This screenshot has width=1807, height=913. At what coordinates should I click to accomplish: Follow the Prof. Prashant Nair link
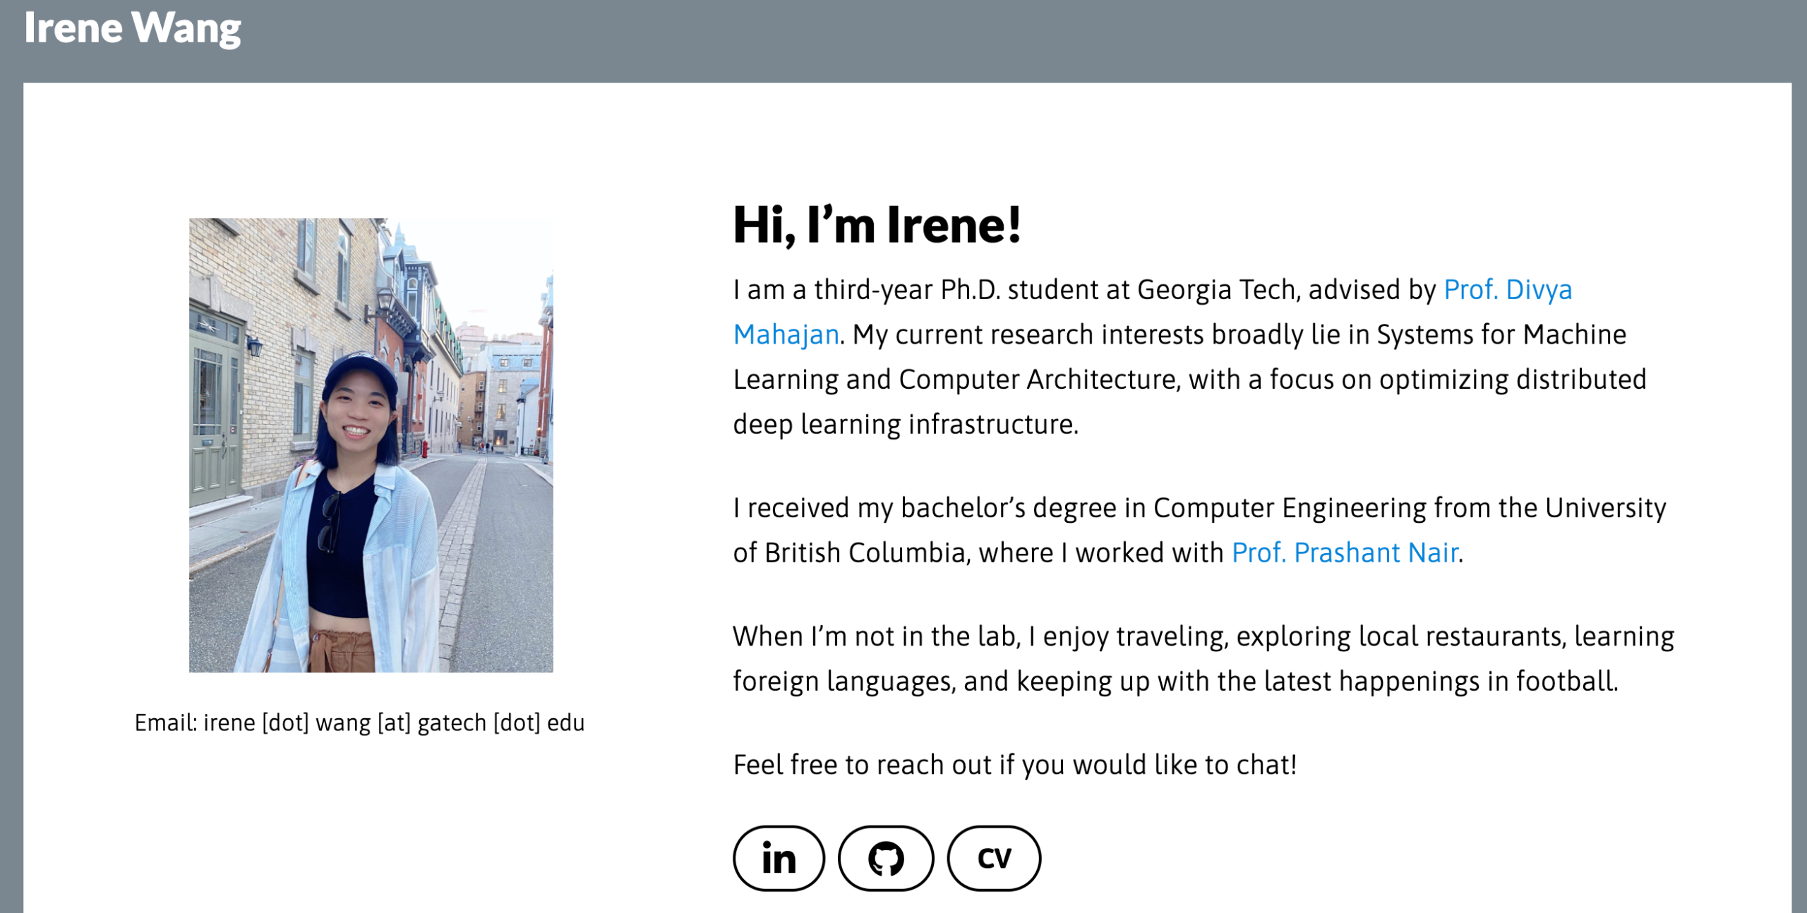coord(1345,553)
